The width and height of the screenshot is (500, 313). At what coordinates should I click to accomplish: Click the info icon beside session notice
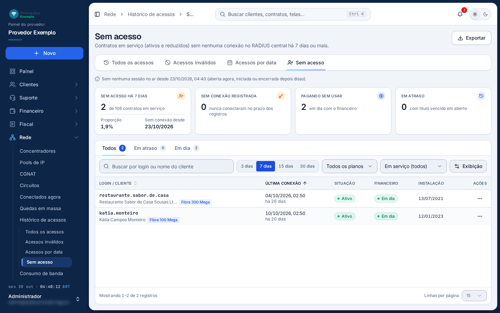(97, 79)
